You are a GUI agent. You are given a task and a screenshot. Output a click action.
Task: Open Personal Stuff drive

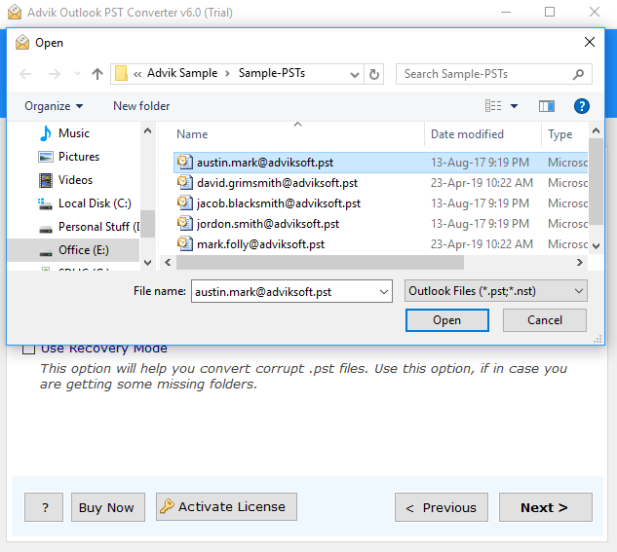(x=98, y=227)
